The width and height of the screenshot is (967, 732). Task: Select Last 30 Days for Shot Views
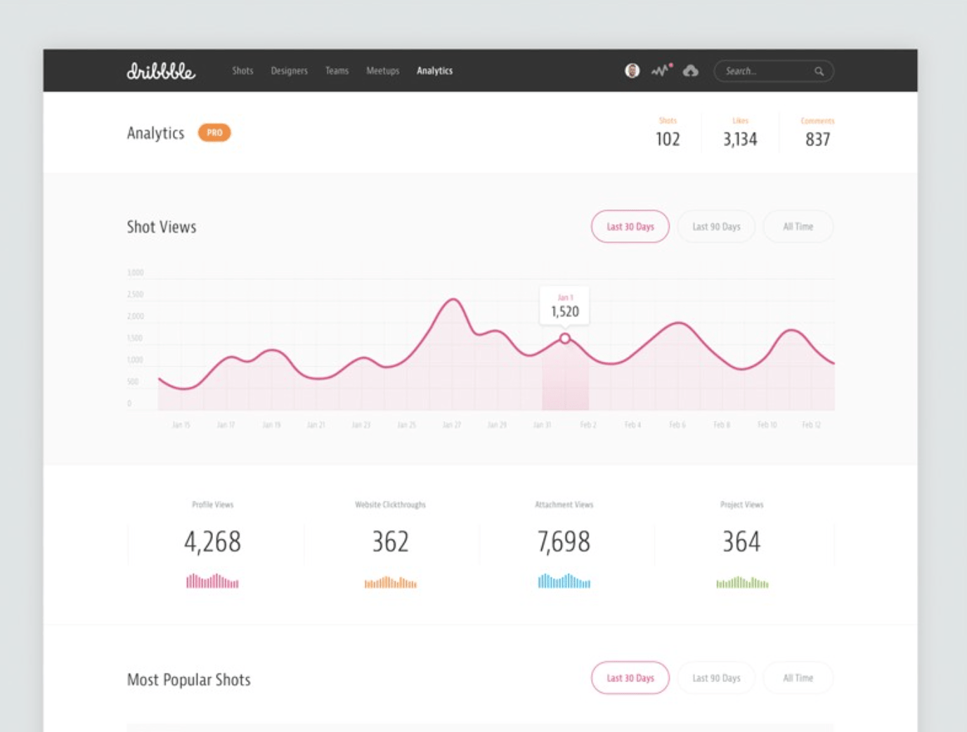[x=630, y=227]
